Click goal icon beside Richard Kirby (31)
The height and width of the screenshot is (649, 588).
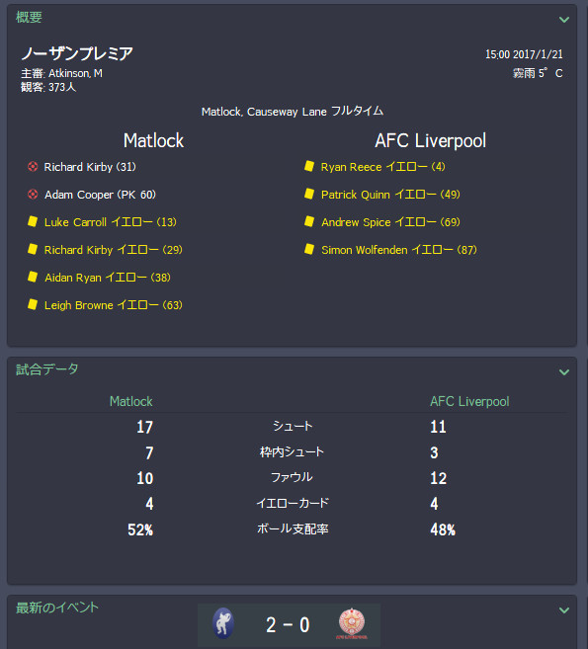pyautogui.click(x=33, y=167)
